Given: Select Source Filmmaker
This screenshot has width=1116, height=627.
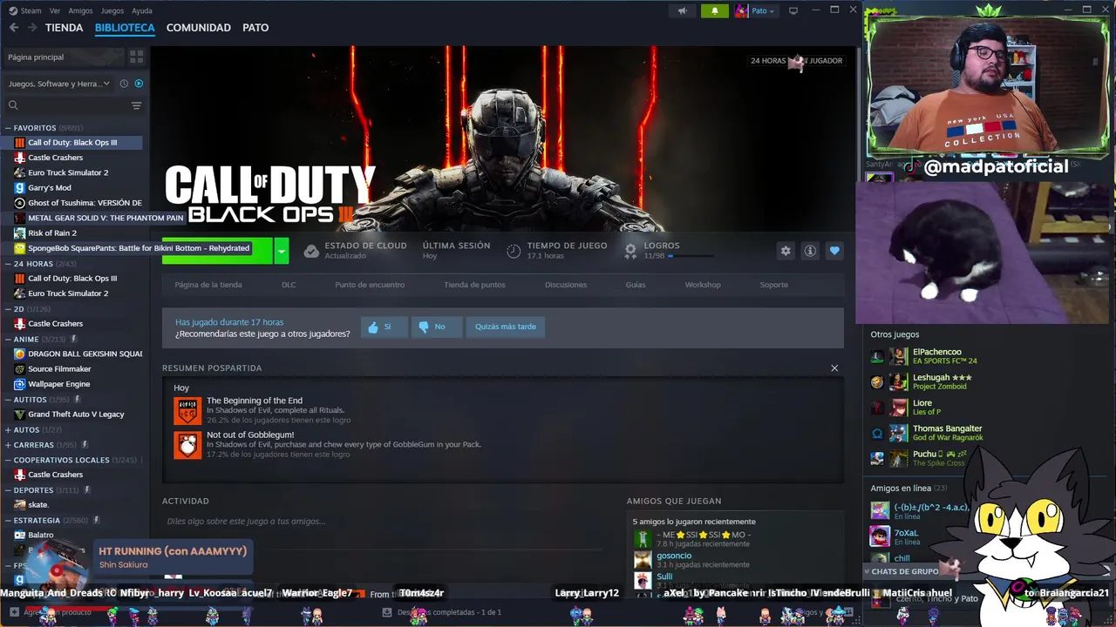Looking at the screenshot, I should 59,369.
